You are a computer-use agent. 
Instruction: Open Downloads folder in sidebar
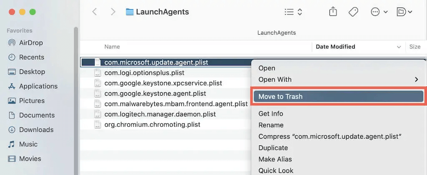(x=36, y=129)
